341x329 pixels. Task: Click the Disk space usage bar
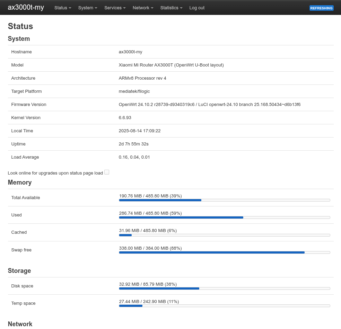click(224, 288)
